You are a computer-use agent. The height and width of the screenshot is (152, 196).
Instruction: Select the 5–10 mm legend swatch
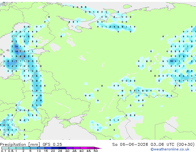(x=34, y=148)
